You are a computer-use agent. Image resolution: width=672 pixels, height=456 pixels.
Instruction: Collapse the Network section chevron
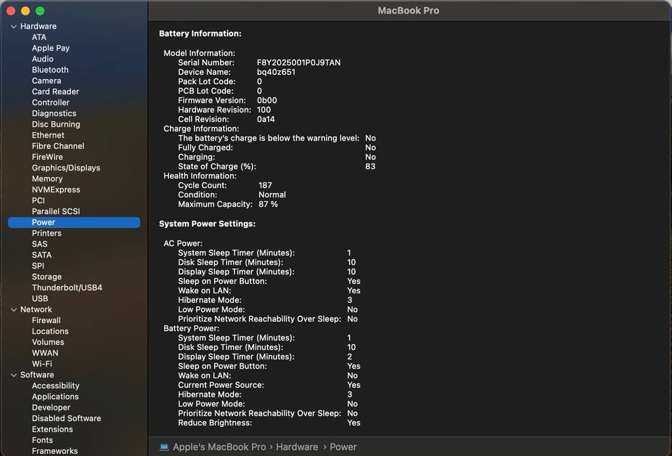pos(14,310)
